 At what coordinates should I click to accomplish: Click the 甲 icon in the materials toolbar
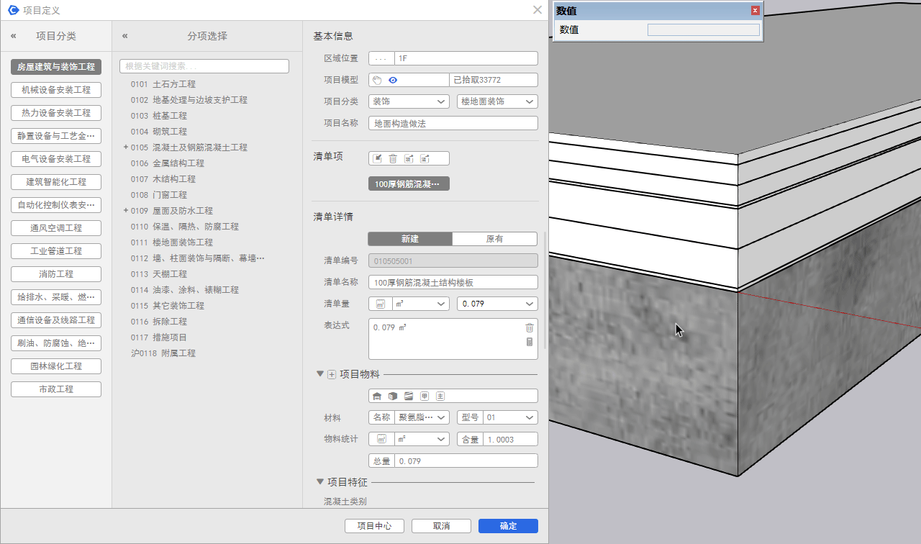click(x=425, y=396)
